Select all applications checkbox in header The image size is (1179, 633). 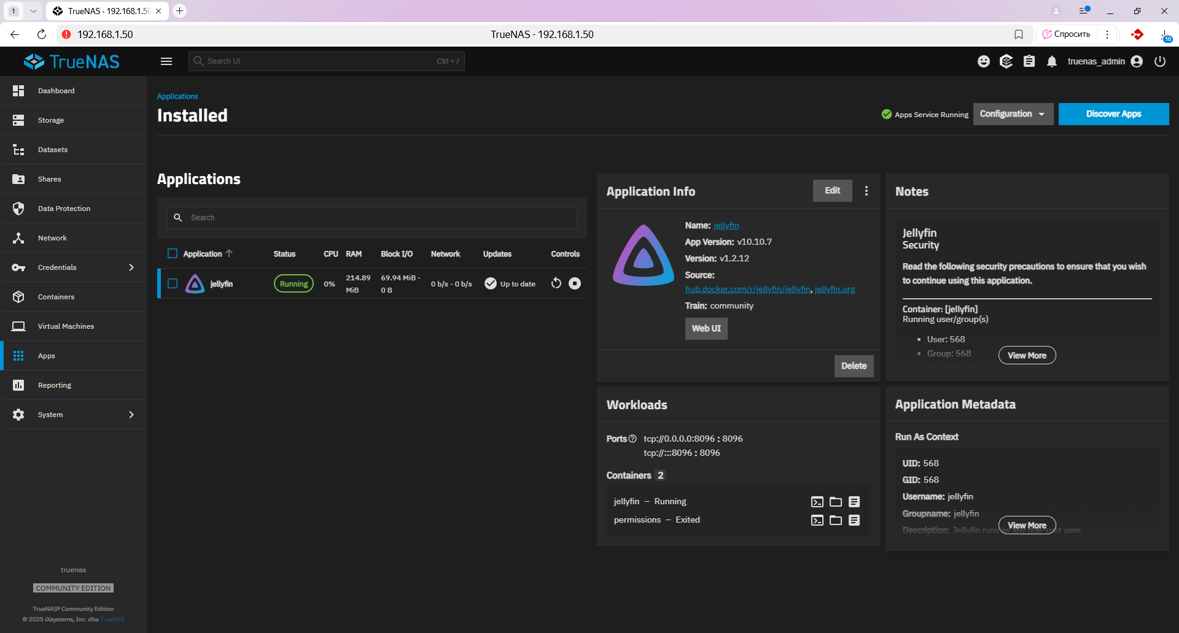[x=173, y=254]
